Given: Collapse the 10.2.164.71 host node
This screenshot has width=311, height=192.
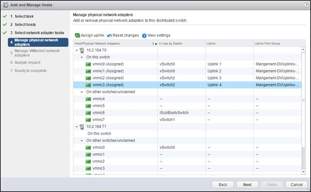Looking at the screenshot, I should point(77,127).
